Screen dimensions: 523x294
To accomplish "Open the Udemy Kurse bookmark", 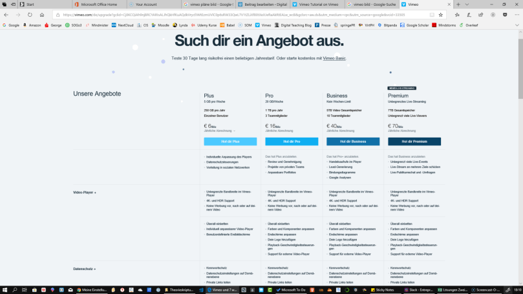I will [204, 25].
